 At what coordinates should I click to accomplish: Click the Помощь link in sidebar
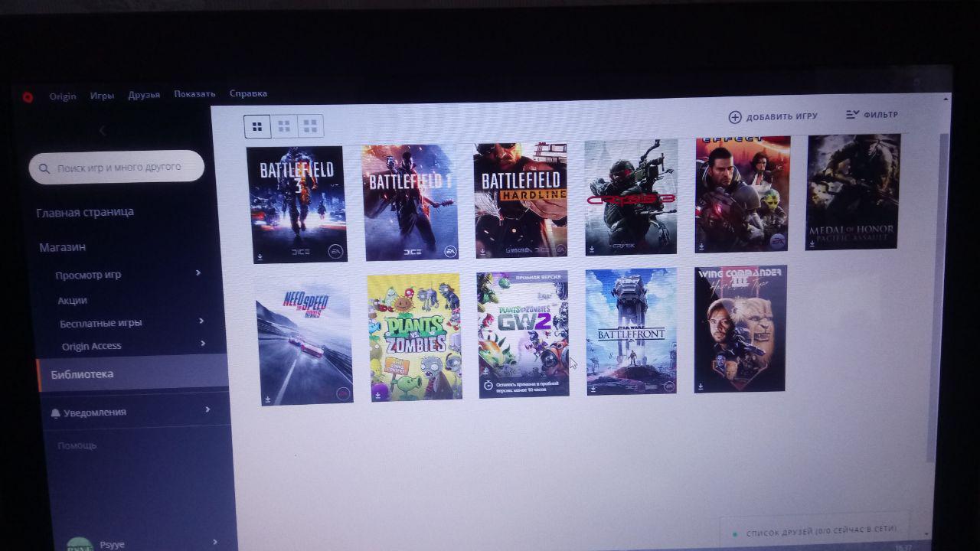pos(77,445)
